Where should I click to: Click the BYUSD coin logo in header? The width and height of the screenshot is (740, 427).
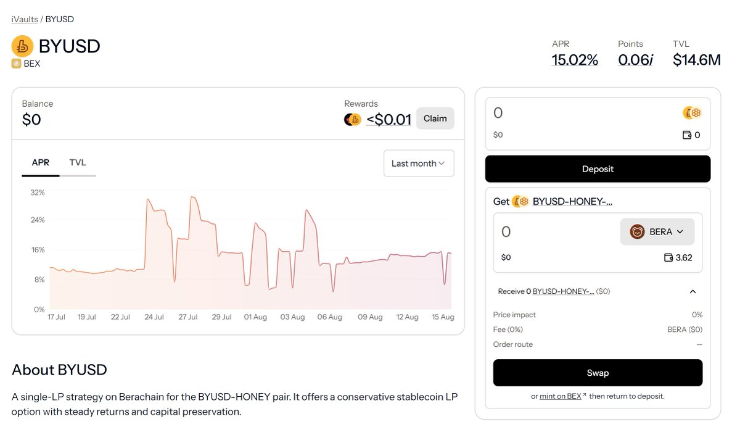[x=23, y=46]
